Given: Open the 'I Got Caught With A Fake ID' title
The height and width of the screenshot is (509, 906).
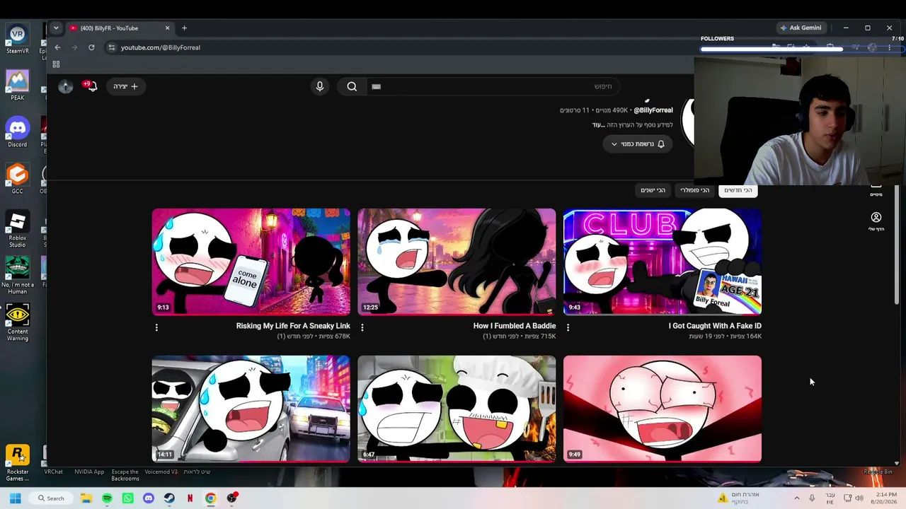Looking at the screenshot, I should [x=715, y=326].
